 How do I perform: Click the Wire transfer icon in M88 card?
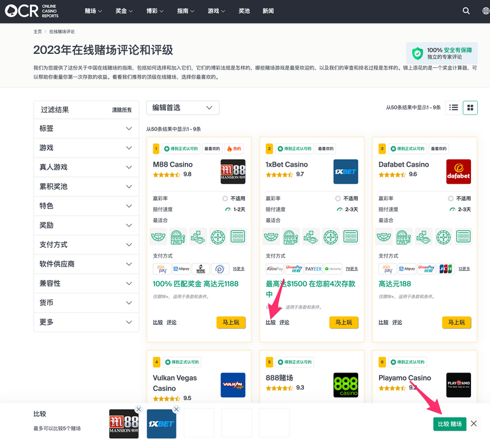tap(201, 268)
